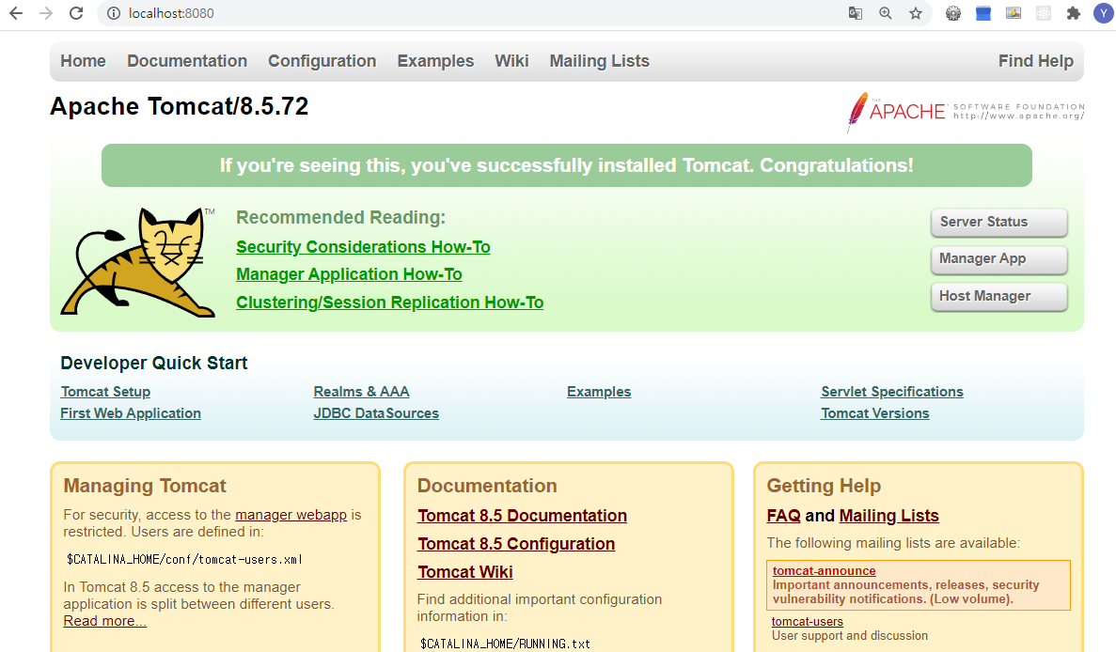Screen dimensions: 1116x652
Task: Click the blue window extension icon
Action: click(x=982, y=13)
